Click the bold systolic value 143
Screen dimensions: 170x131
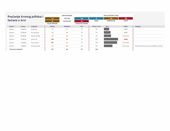(x=52, y=39)
